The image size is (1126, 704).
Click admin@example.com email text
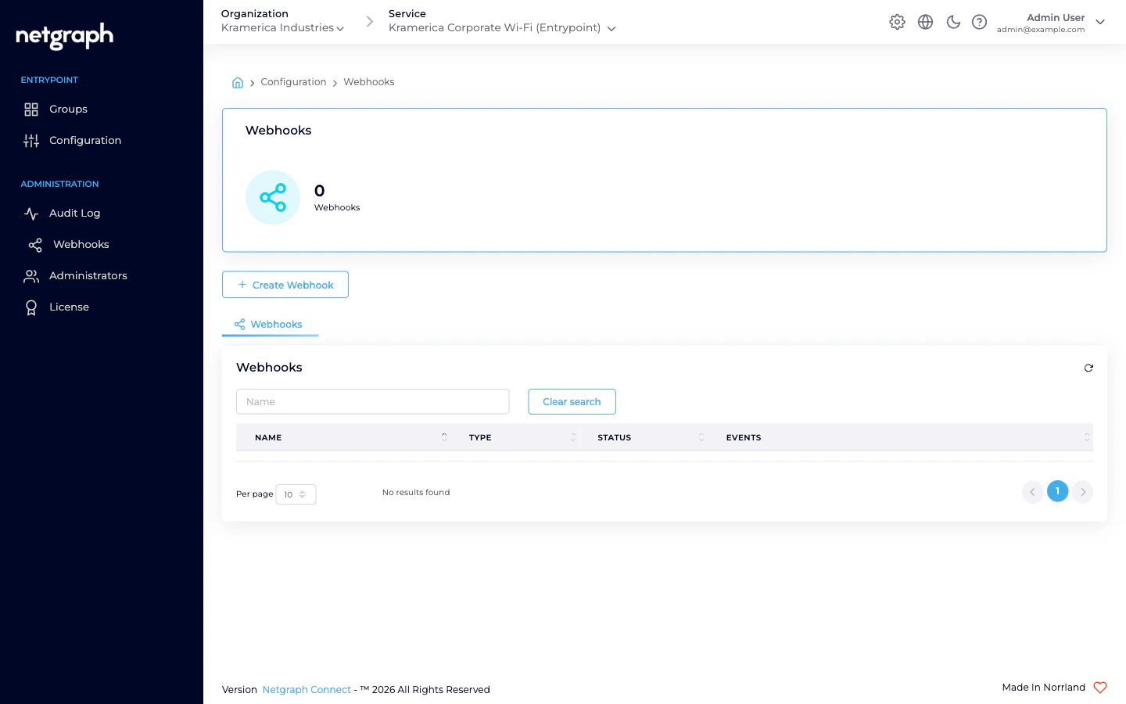pos(1041,30)
